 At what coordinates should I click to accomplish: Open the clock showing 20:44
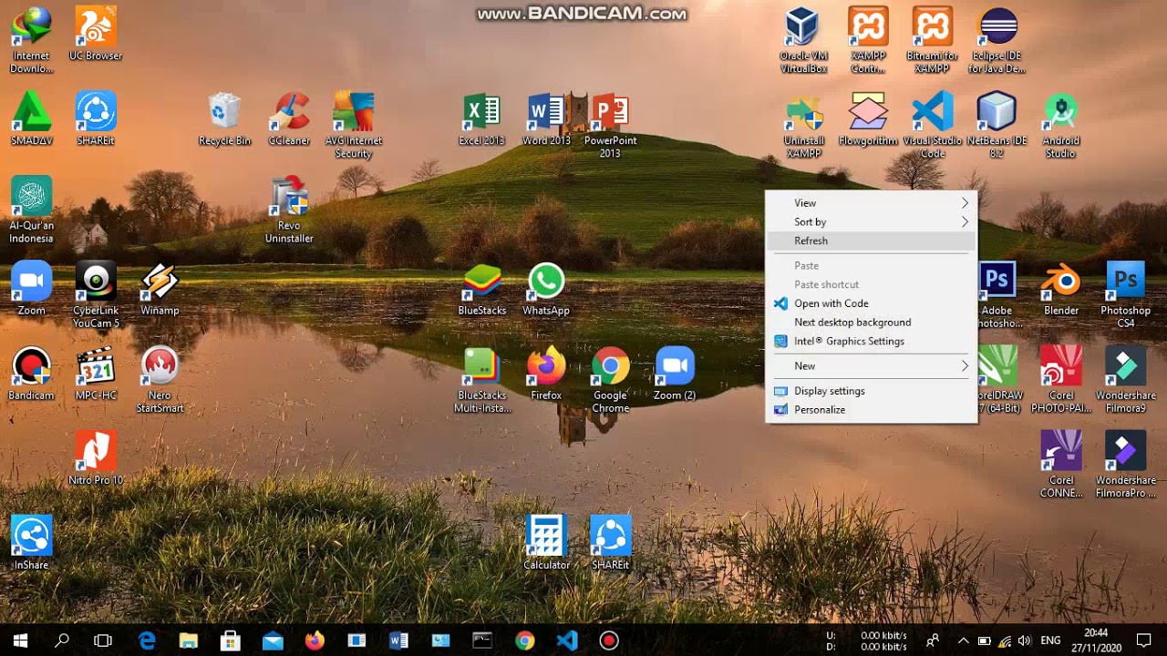pos(1097,641)
